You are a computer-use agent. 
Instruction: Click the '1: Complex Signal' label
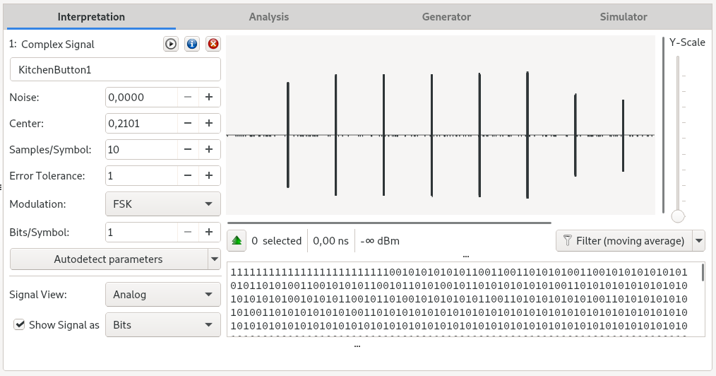click(52, 45)
